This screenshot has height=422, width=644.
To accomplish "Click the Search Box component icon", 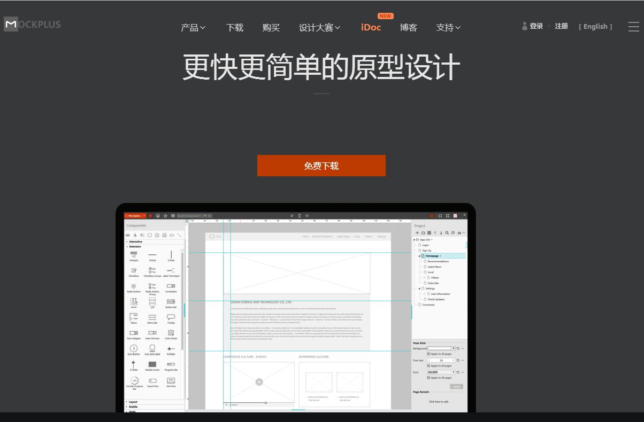I will 152,381.
